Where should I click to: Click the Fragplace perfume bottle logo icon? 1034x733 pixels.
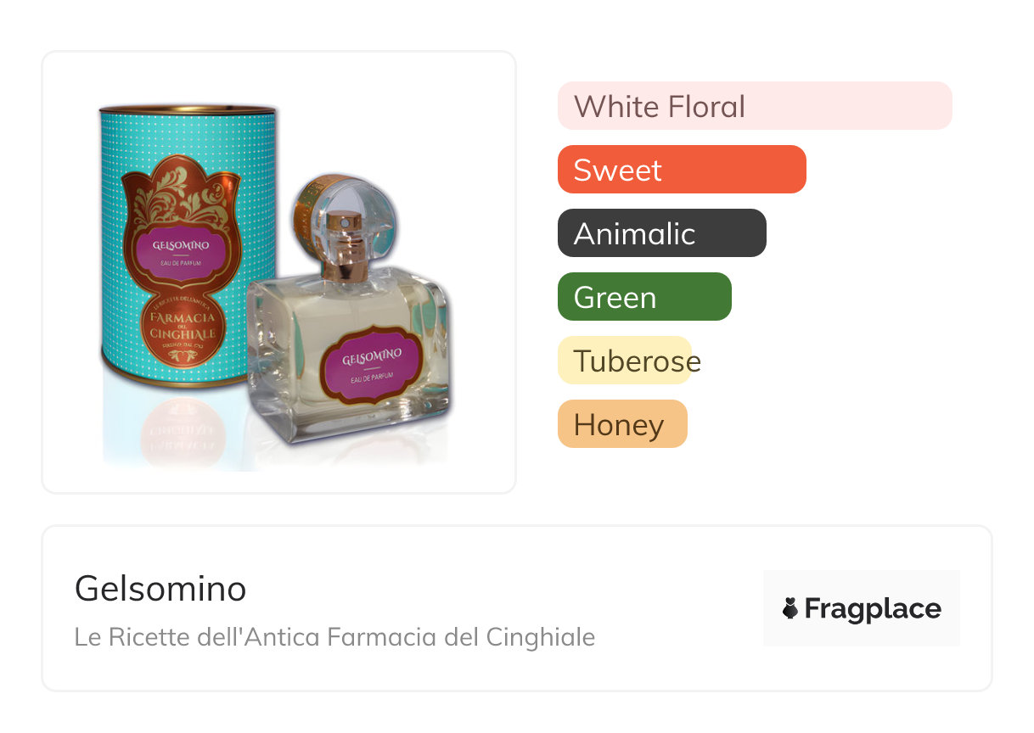coord(790,609)
